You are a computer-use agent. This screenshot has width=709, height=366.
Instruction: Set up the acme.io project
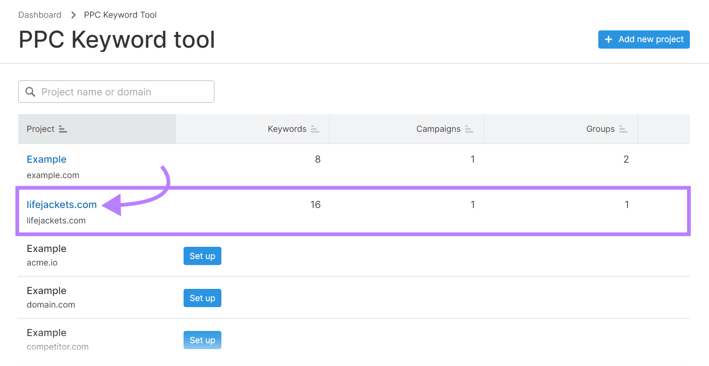pos(202,256)
